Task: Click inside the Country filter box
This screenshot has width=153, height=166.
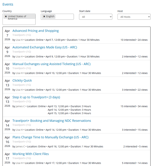Action: pyautogui.click(x=19, y=22)
